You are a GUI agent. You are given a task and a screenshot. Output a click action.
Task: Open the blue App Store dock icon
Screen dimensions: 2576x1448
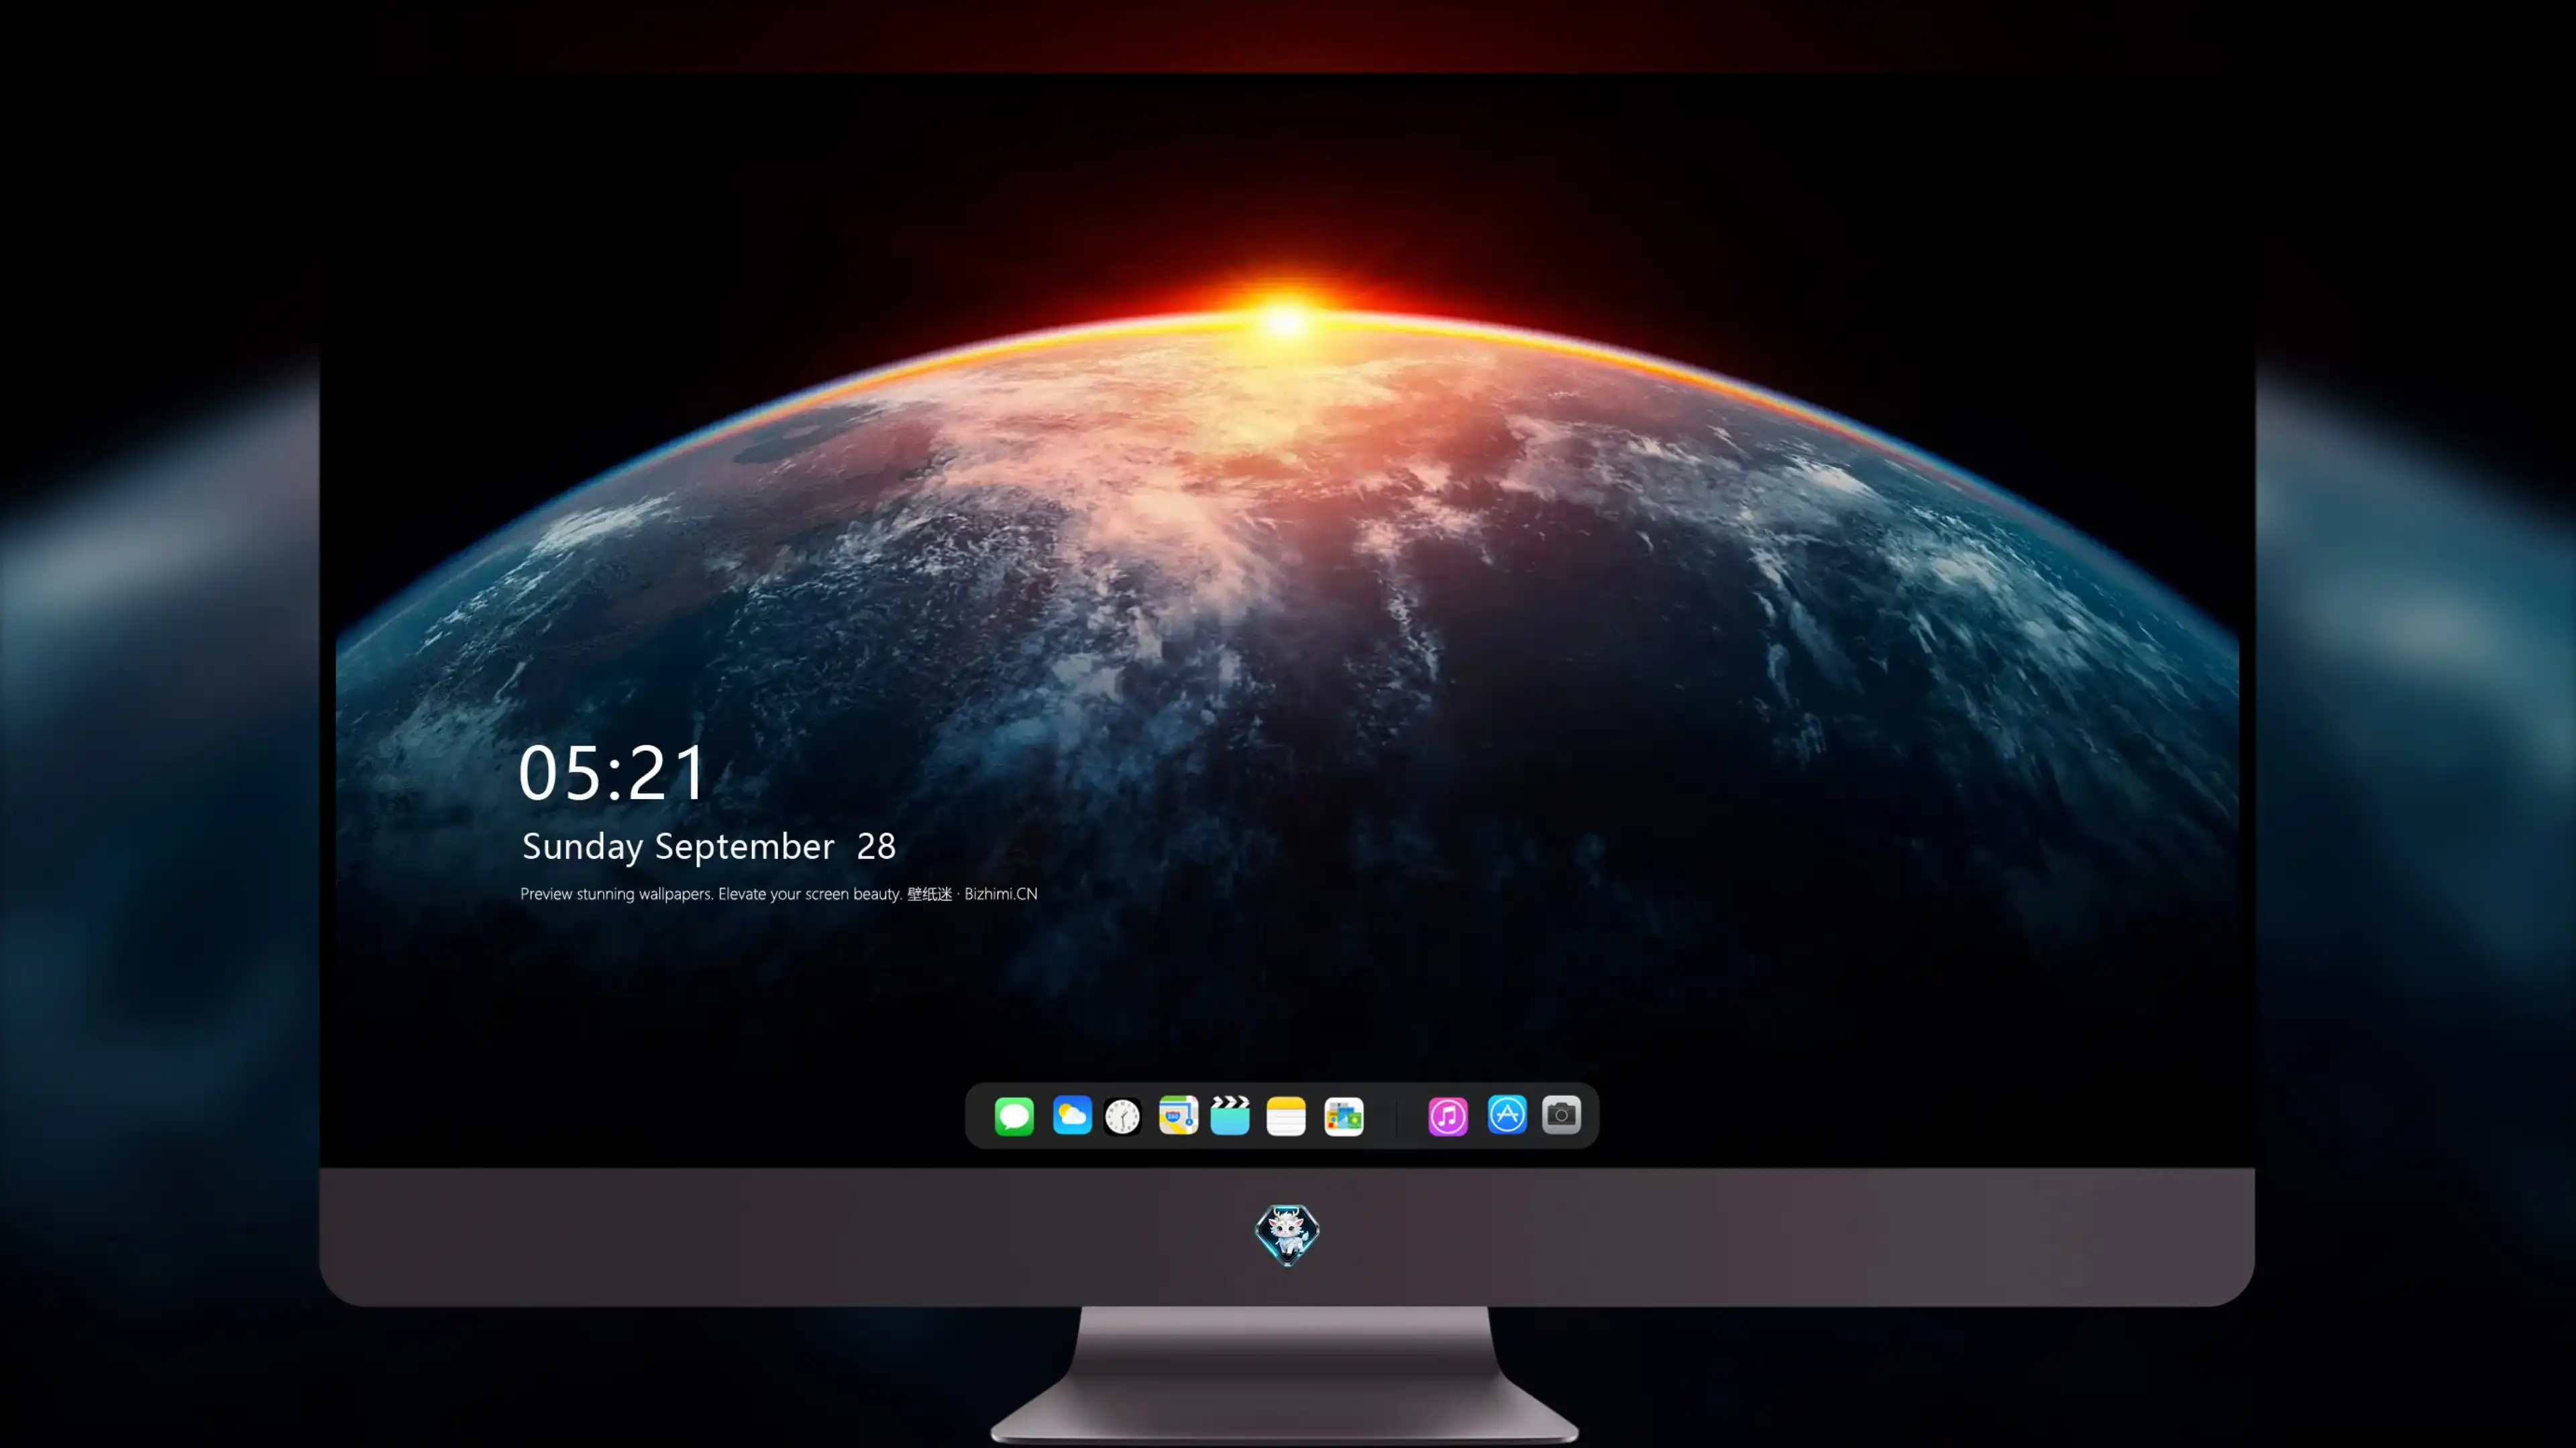[x=1507, y=1115]
